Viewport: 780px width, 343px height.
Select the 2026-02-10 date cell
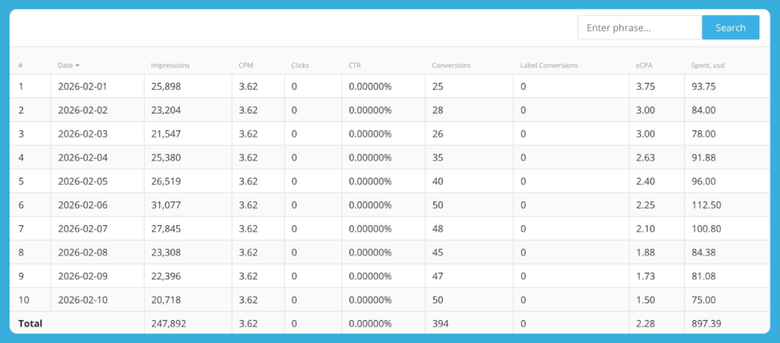coord(83,300)
